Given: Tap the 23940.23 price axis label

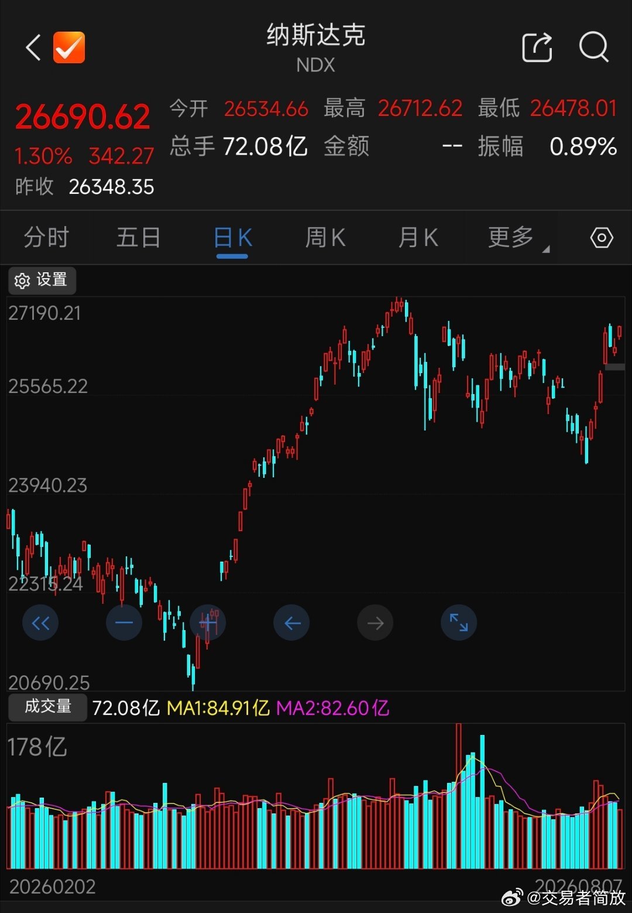Looking at the screenshot, I should (47, 485).
